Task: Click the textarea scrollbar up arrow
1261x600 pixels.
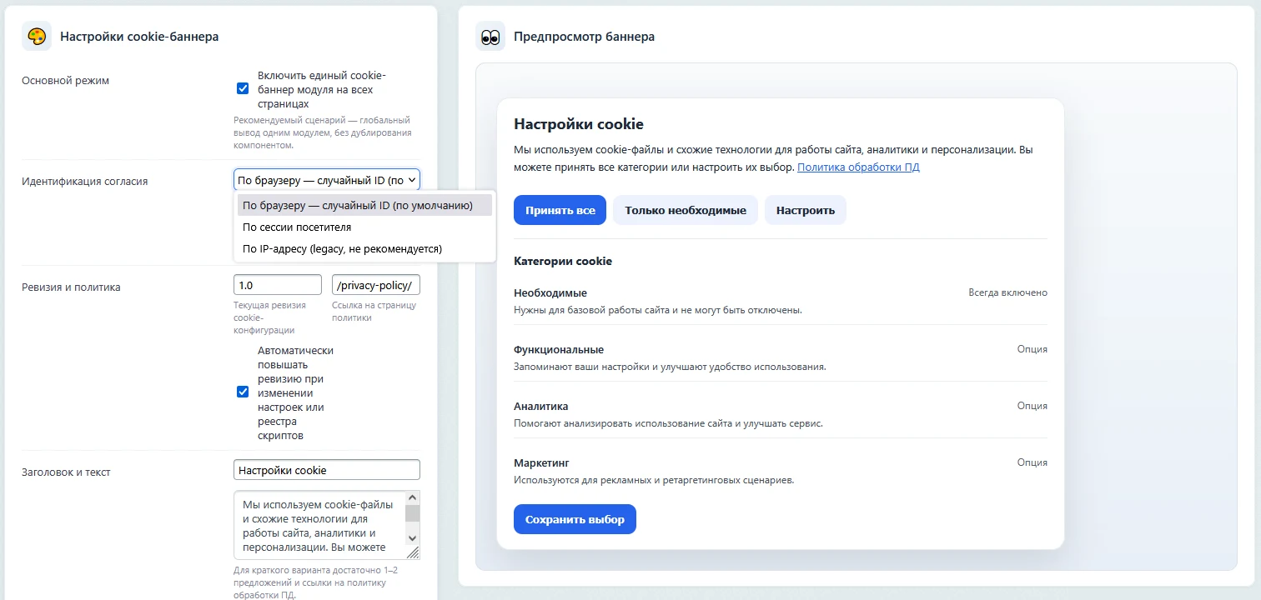Action: pyautogui.click(x=412, y=497)
